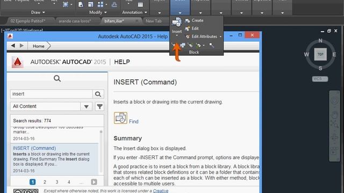Click the Zoom Extents icon in navigation bar
The image size is (344, 193).
(x=334, y=124)
